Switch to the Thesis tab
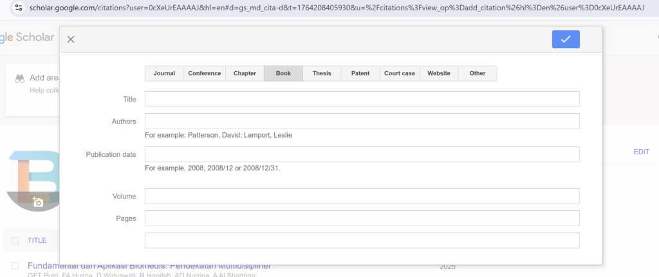This screenshot has height=277, width=659. coord(322,73)
